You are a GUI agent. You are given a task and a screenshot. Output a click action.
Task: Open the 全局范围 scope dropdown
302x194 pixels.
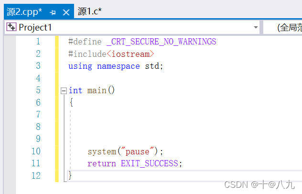283,27
